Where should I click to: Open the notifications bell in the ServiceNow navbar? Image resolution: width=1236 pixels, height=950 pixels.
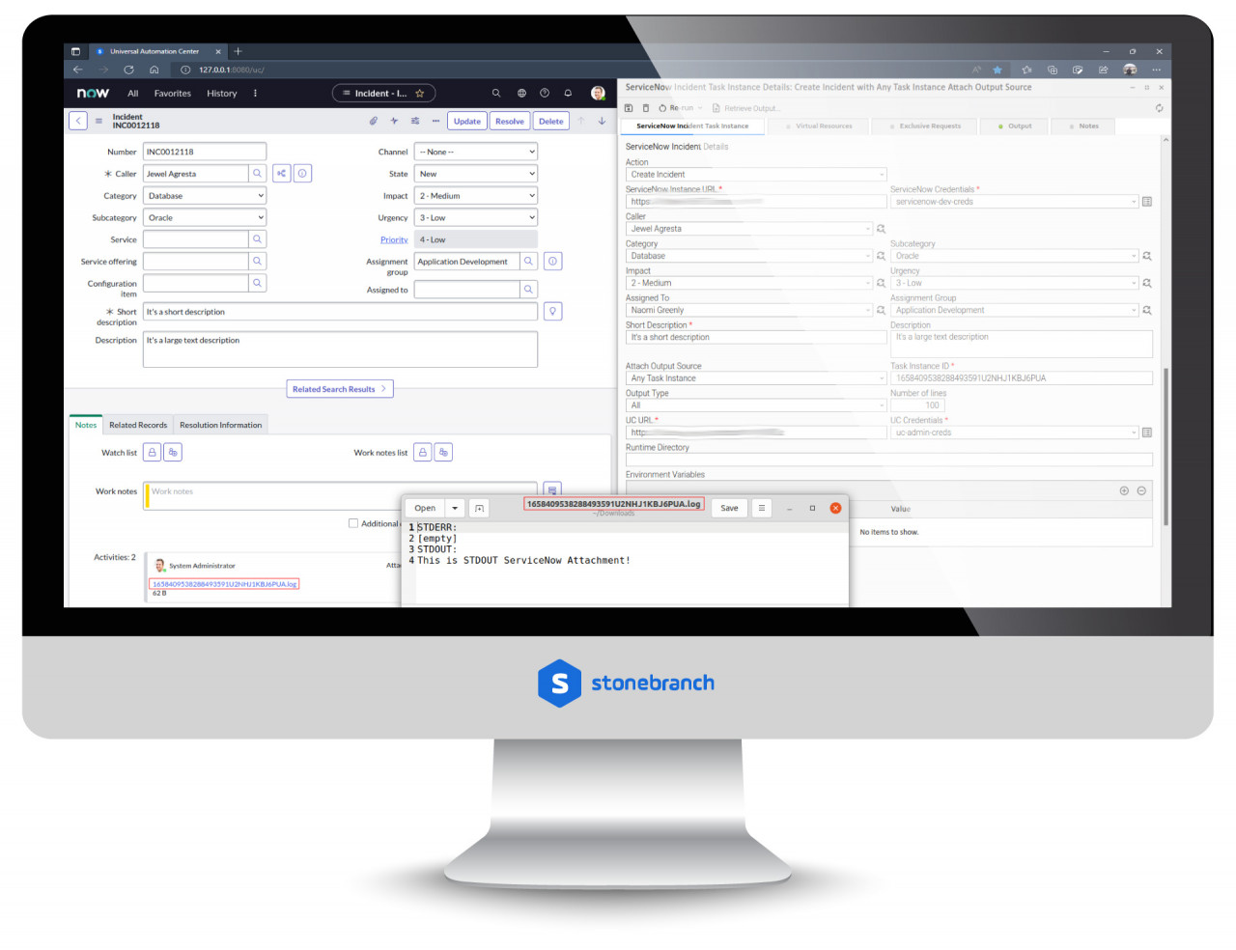[568, 93]
